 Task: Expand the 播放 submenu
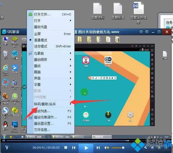(51, 66)
